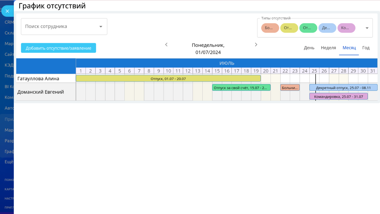The image size is (380, 214).
Task: Click day 8 in the July header
Action: tap(149, 71)
